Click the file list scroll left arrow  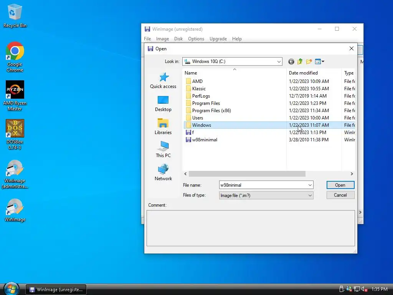(x=185, y=174)
